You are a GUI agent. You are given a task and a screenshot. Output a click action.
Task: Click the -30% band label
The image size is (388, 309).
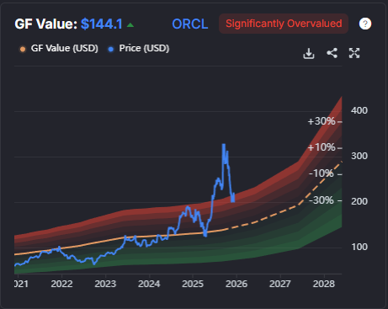click(322, 200)
